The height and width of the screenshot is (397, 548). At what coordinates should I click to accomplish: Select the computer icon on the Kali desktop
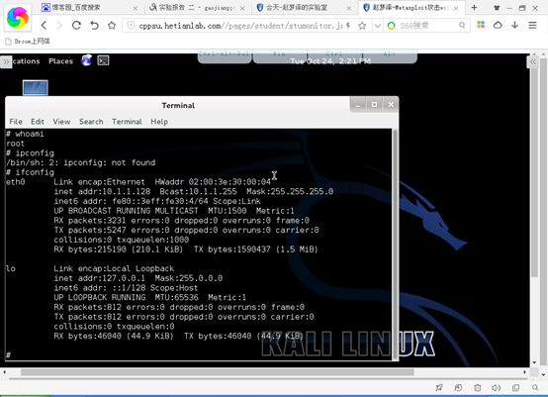(36, 87)
